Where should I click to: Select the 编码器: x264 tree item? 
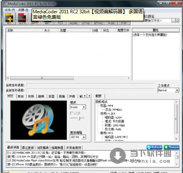click(113, 118)
